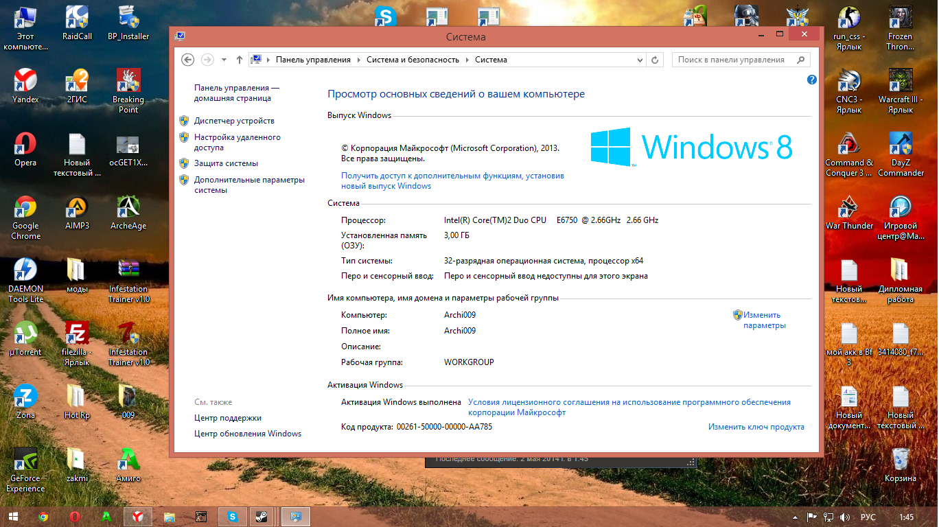Open the recent locations dropdown arrow

224,60
